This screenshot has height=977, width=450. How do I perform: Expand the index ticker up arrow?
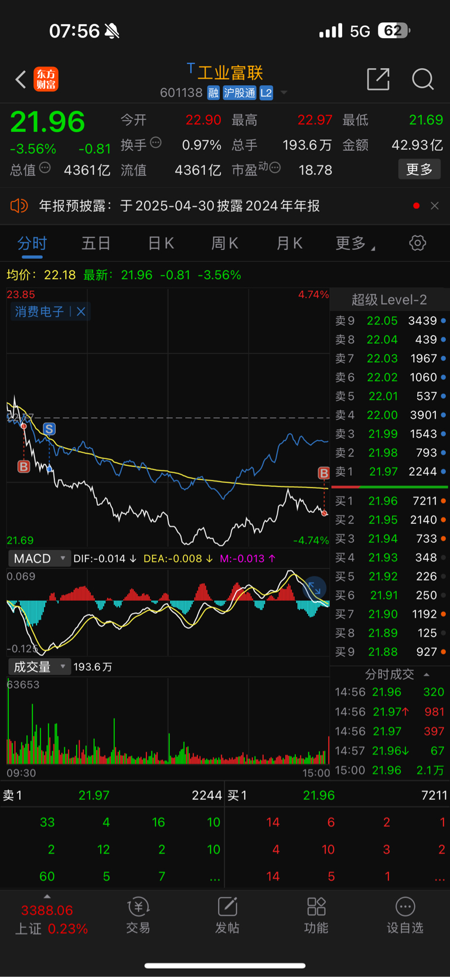pyautogui.click(x=47, y=896)
